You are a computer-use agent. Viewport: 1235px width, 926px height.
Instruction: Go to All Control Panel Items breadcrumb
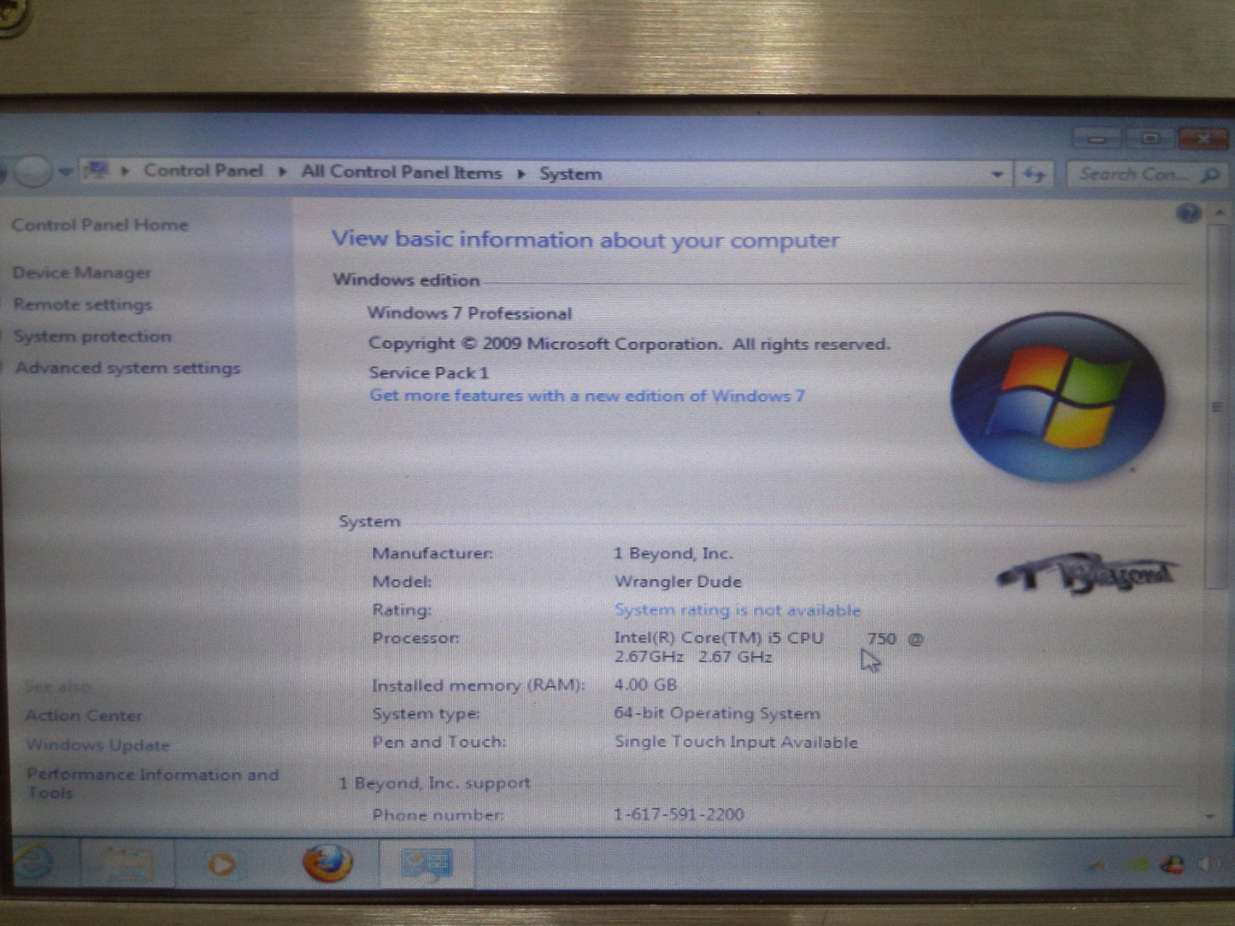tap(401, 173)
